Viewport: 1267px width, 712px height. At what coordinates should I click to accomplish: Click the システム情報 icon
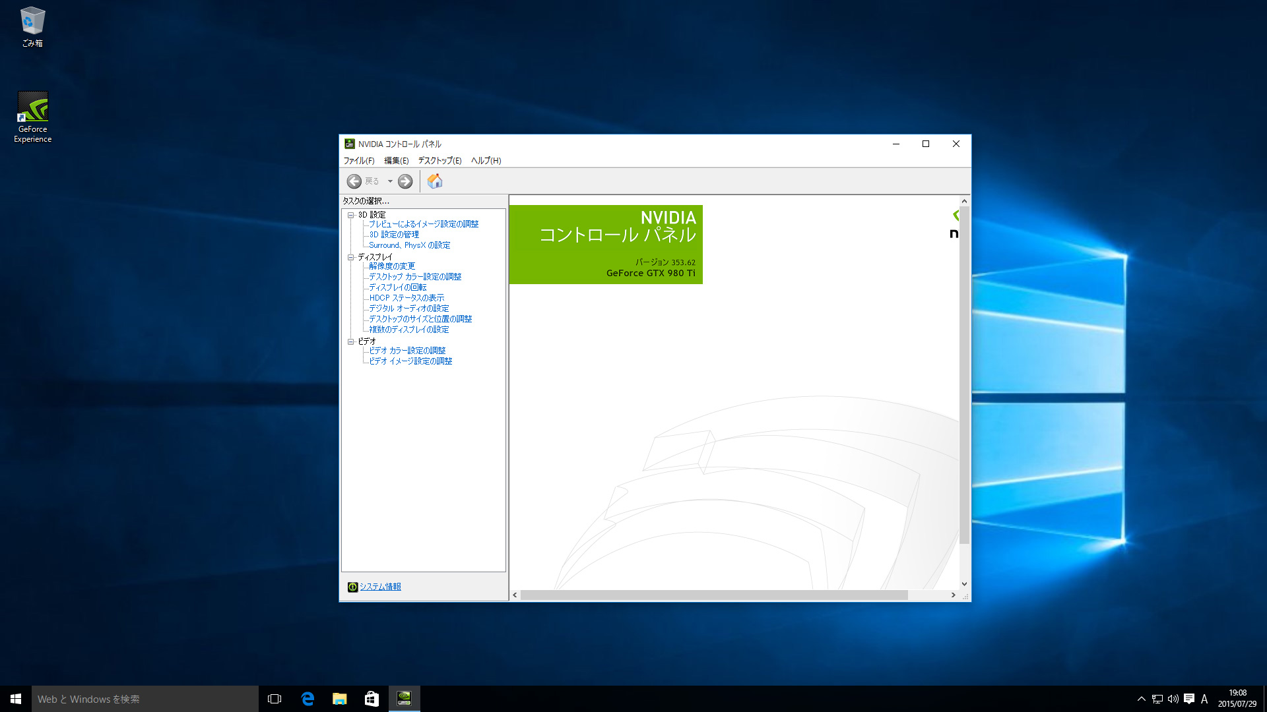coord(352,587)
